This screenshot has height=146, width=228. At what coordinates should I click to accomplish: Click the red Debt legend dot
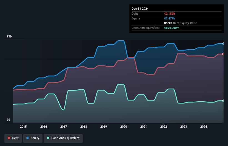[x=9, y=138]
